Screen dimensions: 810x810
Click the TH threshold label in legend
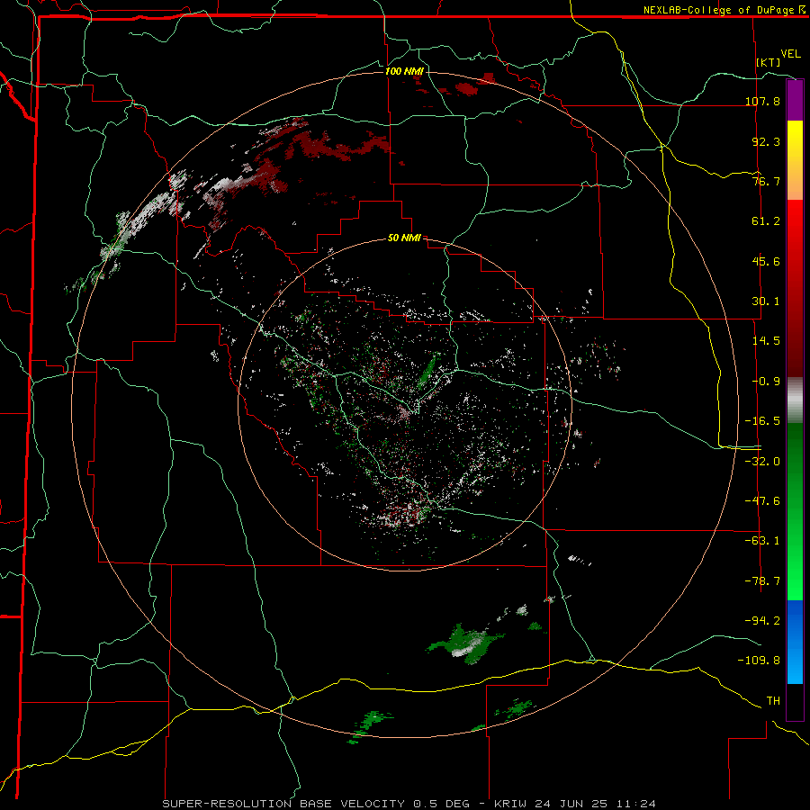(x=773, y=701)
